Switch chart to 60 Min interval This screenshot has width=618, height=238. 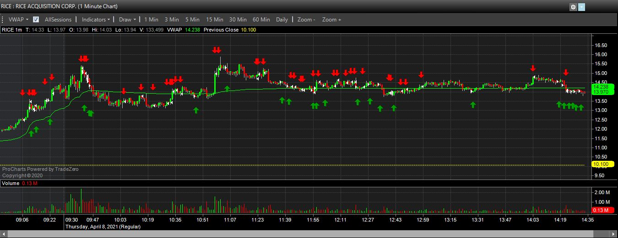261,20
